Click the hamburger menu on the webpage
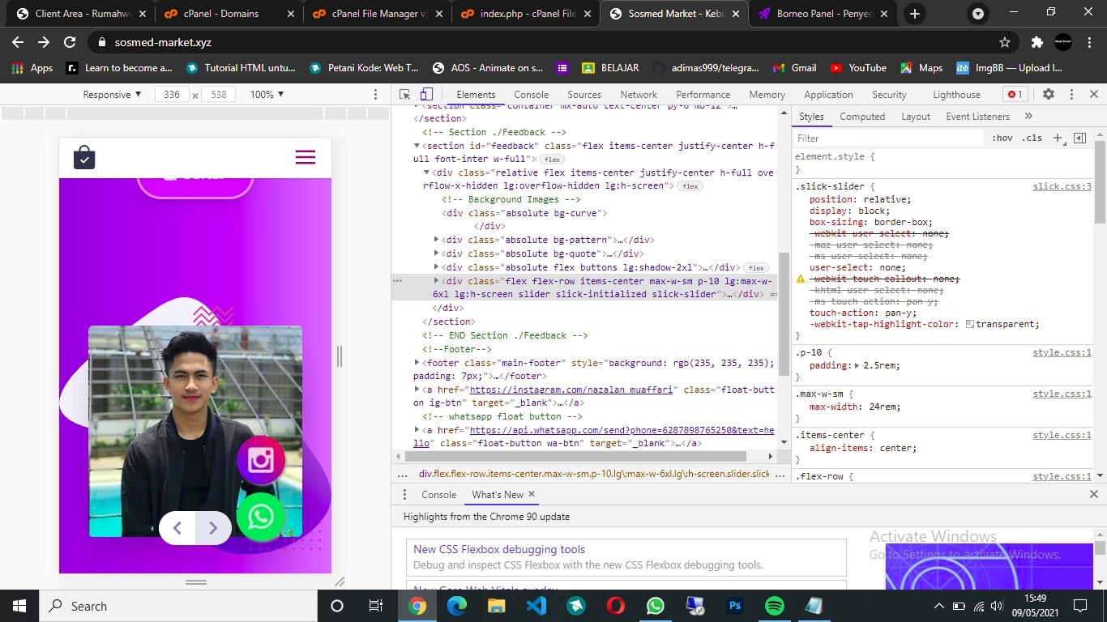 point(306,157)
